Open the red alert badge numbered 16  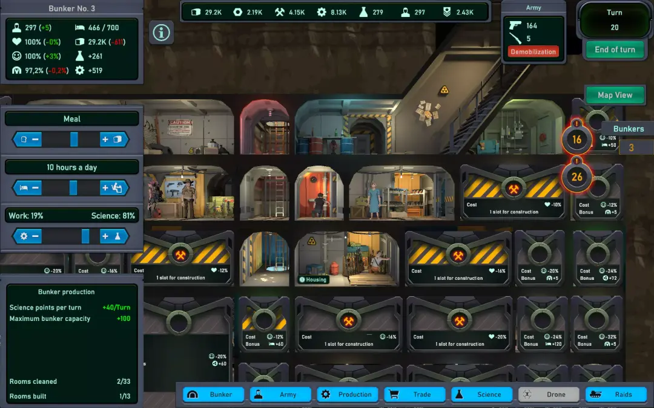click(x=576, y=139)
